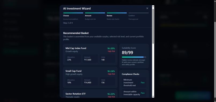216x102 pixels.
Task: Click Pass for amount within investable capacity
Action: 143,93
